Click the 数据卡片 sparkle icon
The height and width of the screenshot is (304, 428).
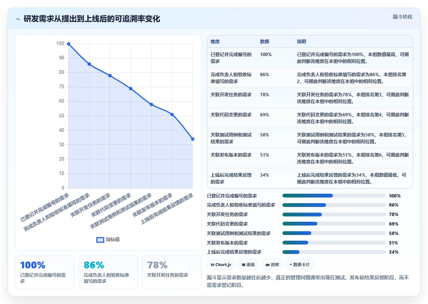(291, 265)
